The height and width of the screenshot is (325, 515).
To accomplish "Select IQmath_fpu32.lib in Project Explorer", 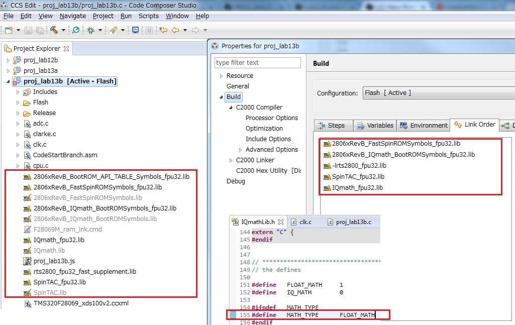I will [x=59, y=240].
